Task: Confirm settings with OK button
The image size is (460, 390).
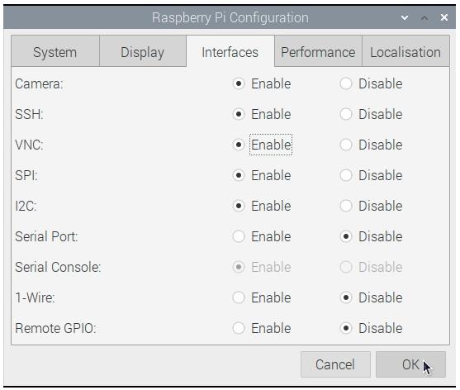Action: [410, 364]
